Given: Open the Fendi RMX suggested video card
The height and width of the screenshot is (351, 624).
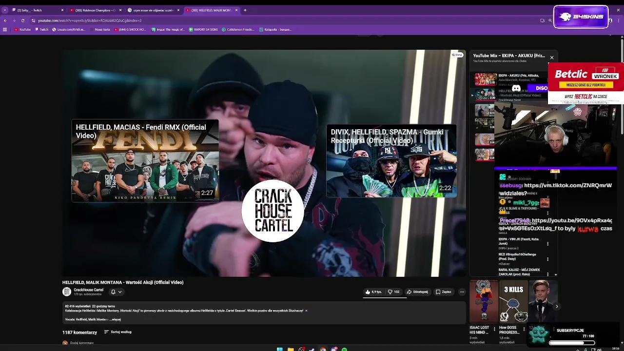Looking at the screenshot, I should point(145,160).
